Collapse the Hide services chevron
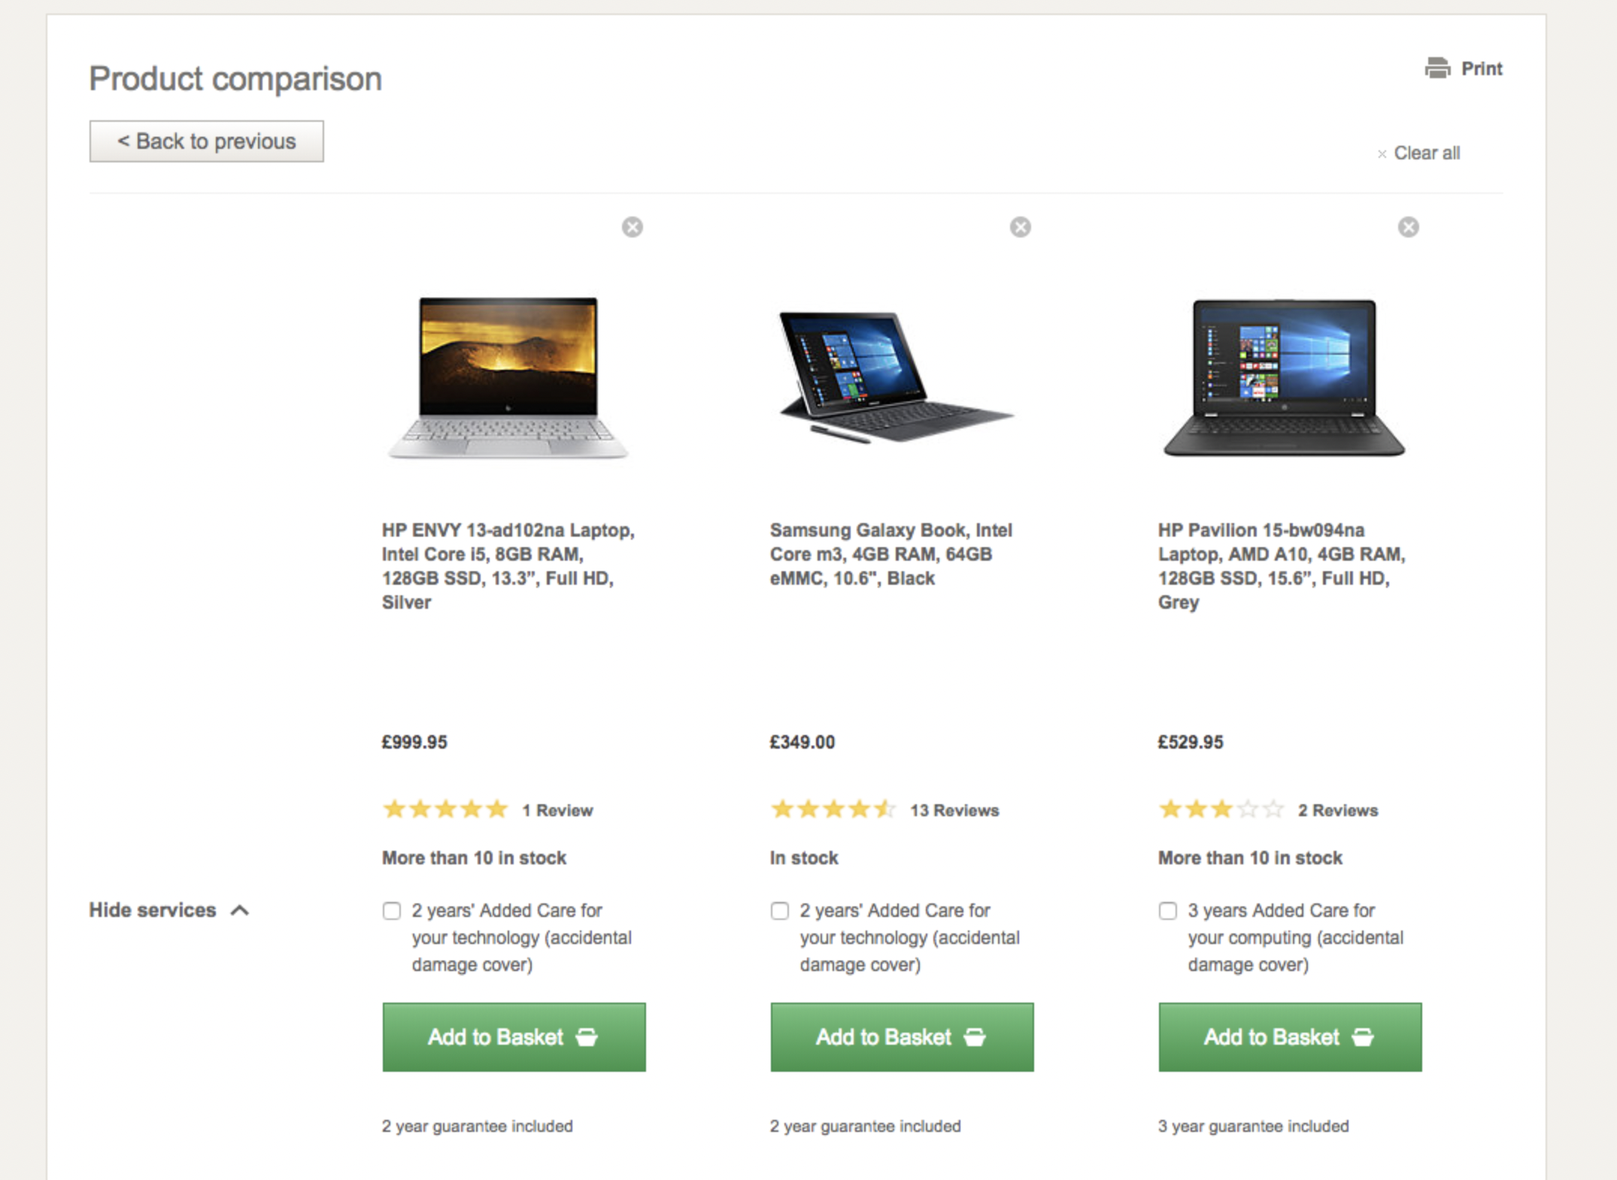This screenshot has height=1180, width=1617. coord(240,910)
